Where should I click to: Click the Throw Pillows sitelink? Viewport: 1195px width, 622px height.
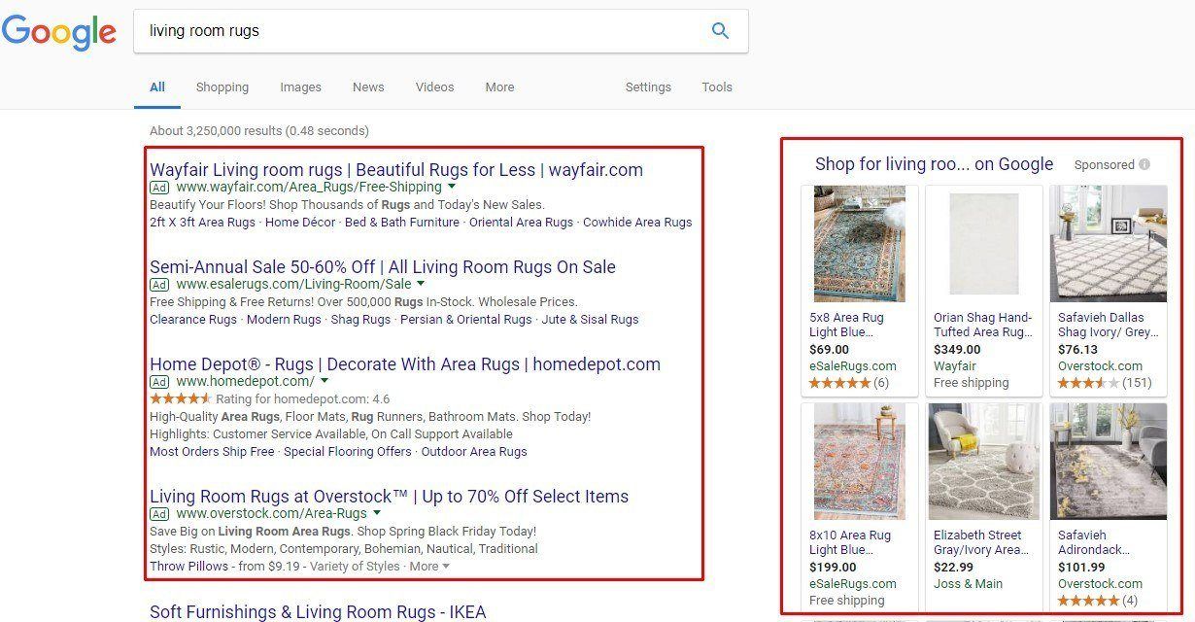[188, 566]
